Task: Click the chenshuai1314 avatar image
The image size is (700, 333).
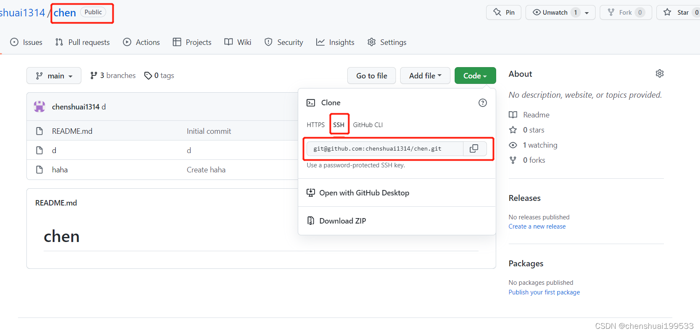Action: (x=39, y=107)
